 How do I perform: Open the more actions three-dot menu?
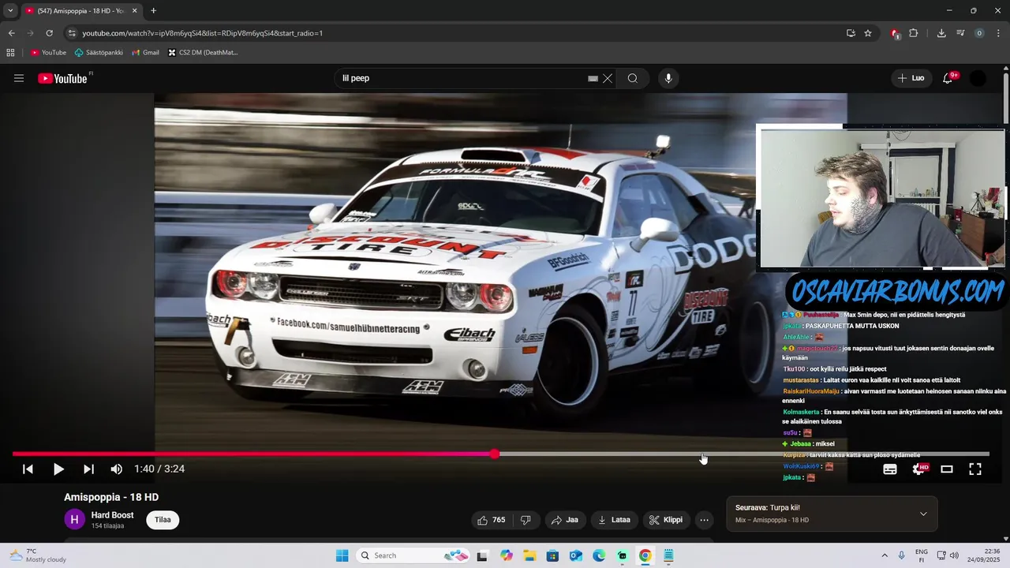[x=705, y=520]
